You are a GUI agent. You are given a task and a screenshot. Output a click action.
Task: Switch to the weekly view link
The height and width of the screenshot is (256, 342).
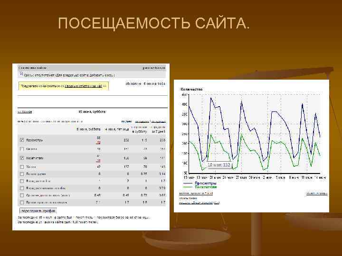[x=142, y=121]
